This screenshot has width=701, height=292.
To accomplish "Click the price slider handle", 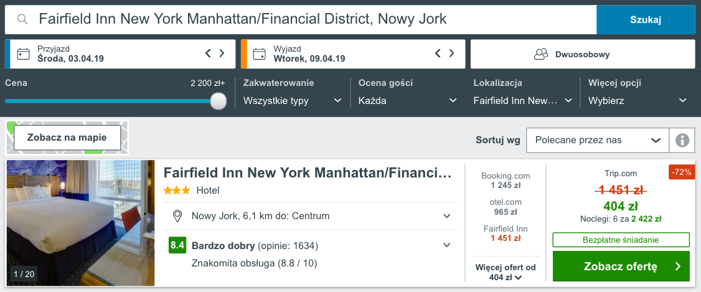I will [218, 101].
